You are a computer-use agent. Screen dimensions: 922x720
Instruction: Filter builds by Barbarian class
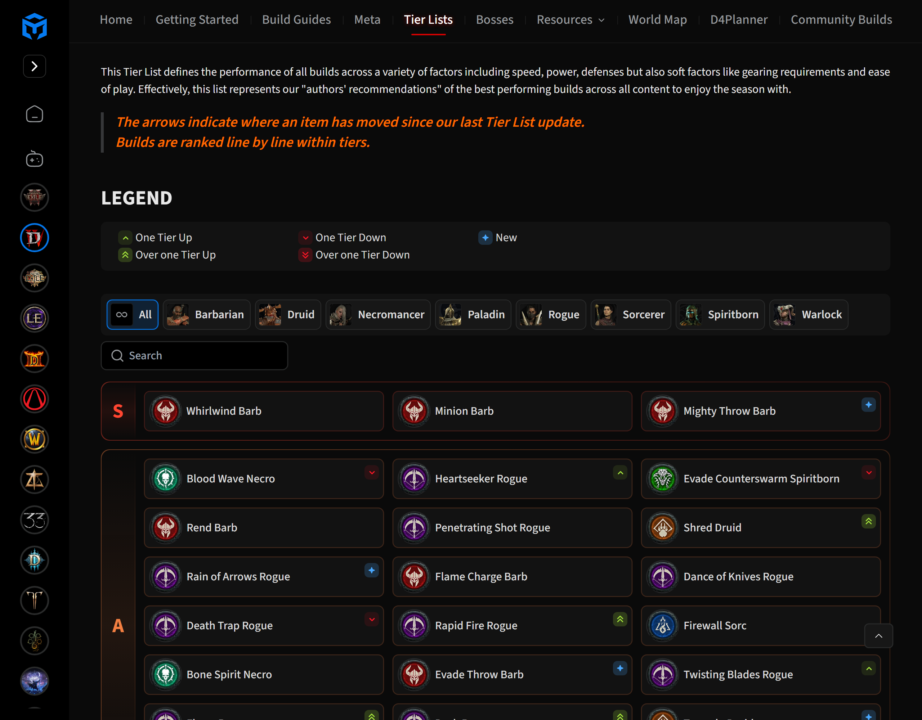click(206, 314)
